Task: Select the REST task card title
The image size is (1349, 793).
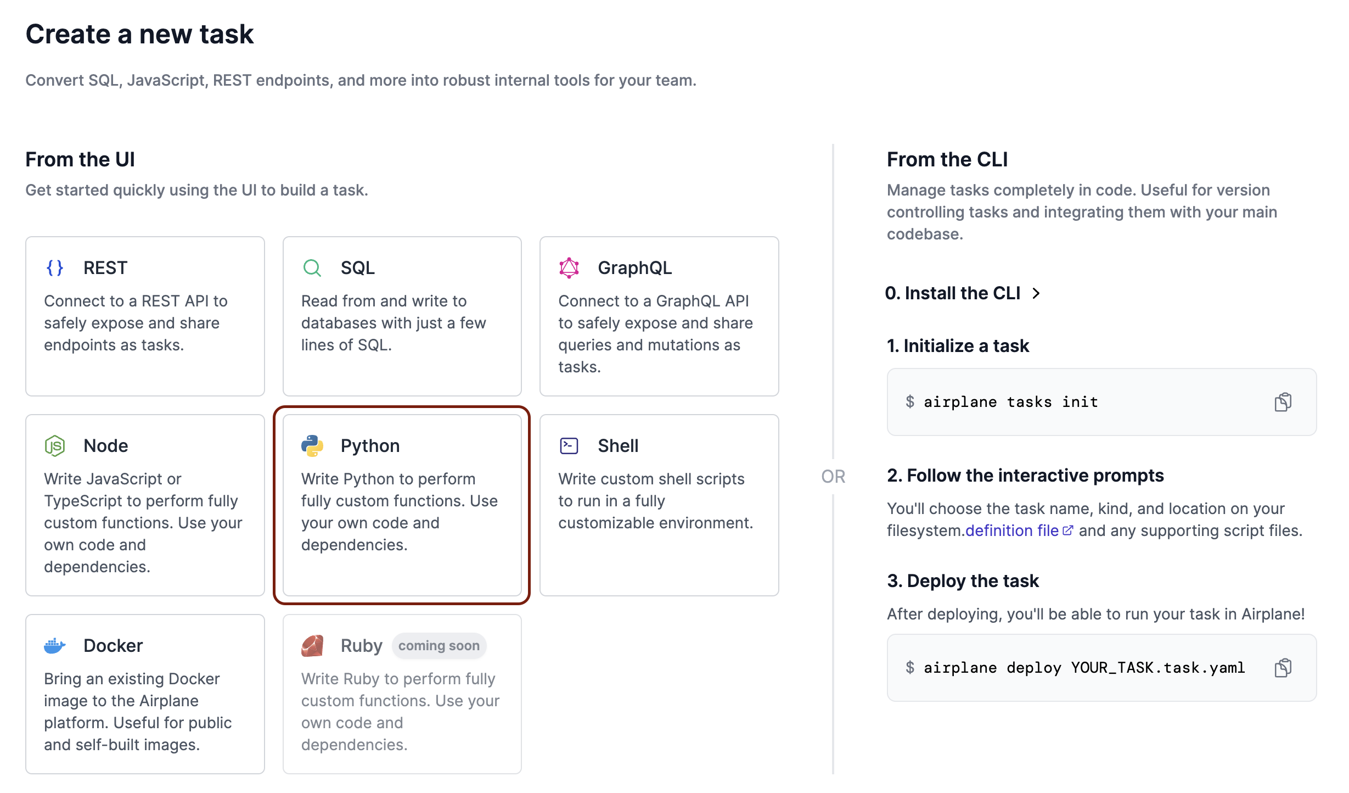Action: point(105,268)
